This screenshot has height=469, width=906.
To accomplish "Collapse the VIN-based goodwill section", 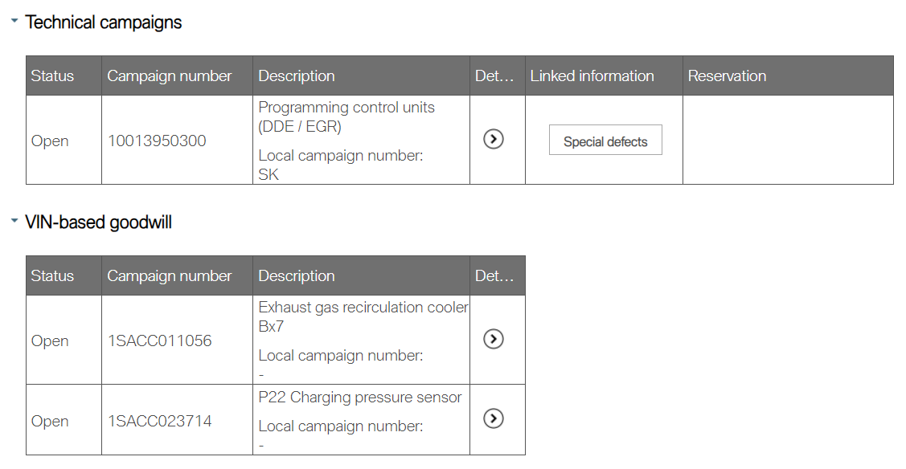I will tap(14, 221).
